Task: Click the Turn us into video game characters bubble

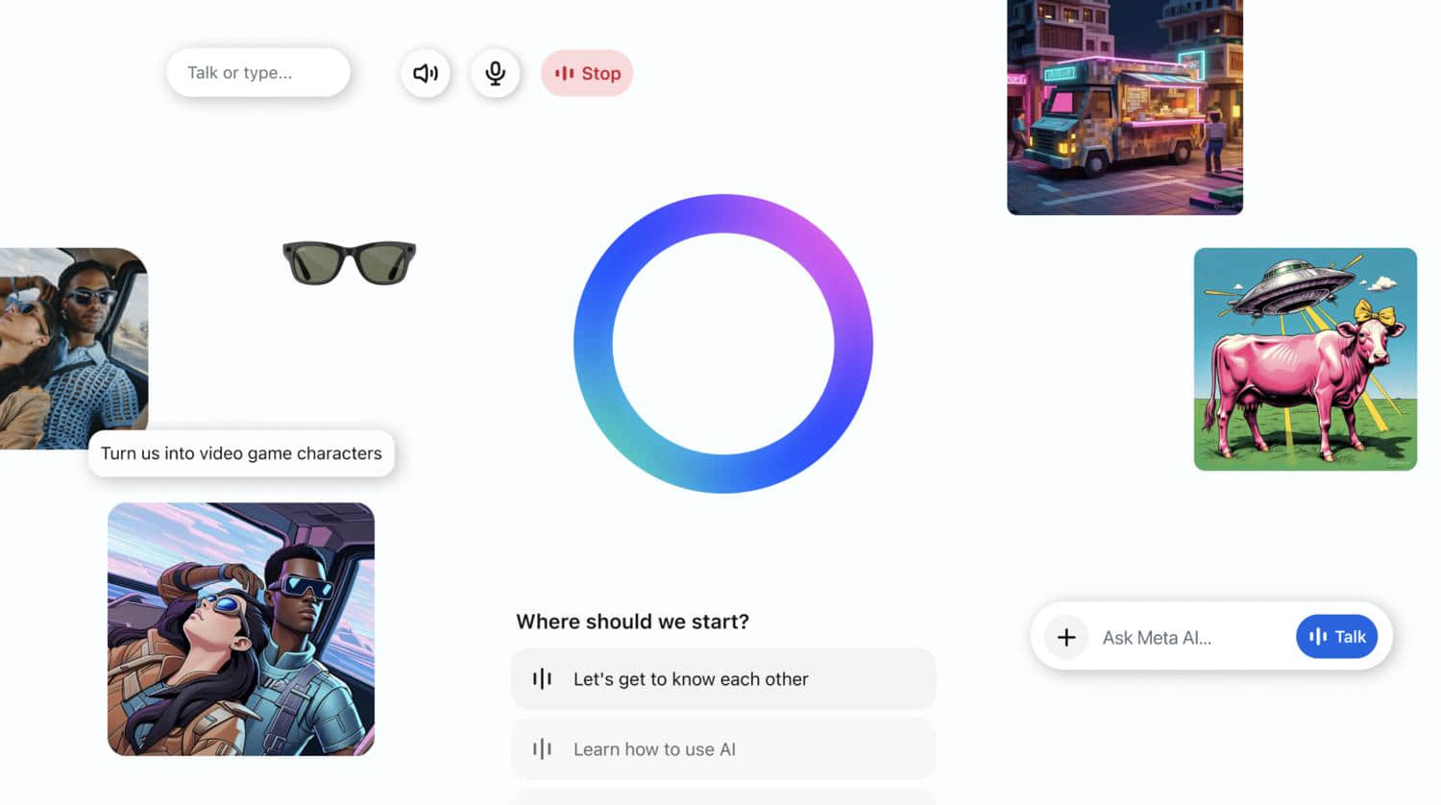Action: pos(241,453)
